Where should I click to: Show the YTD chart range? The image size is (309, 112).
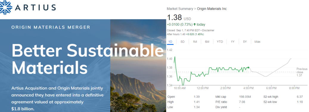(x=220, y=42)
